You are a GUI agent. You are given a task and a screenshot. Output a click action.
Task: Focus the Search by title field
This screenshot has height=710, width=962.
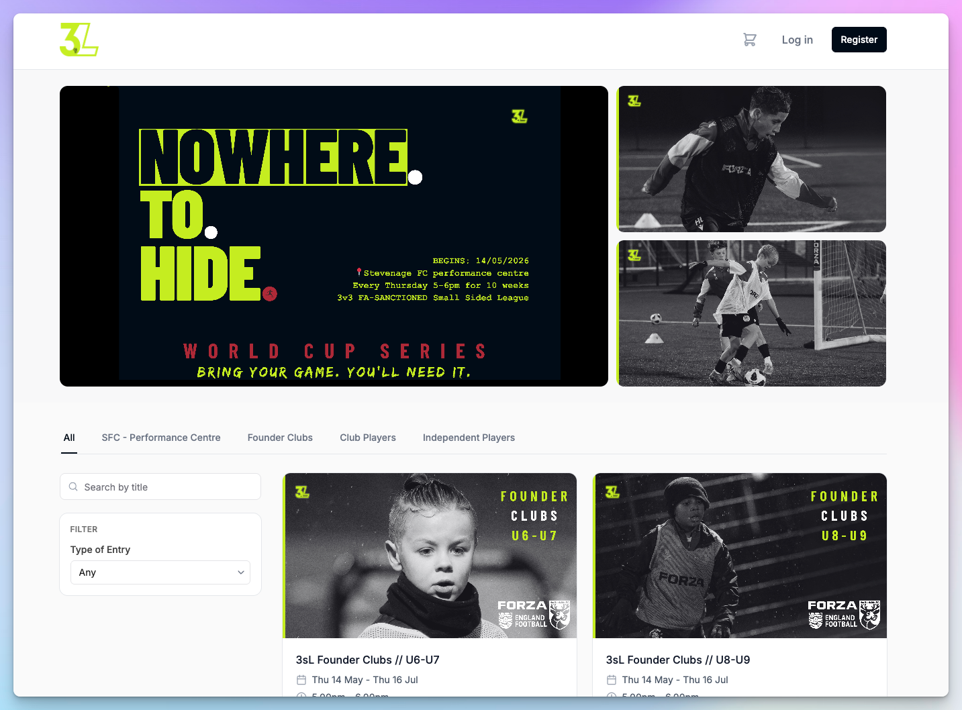[160, 487]
